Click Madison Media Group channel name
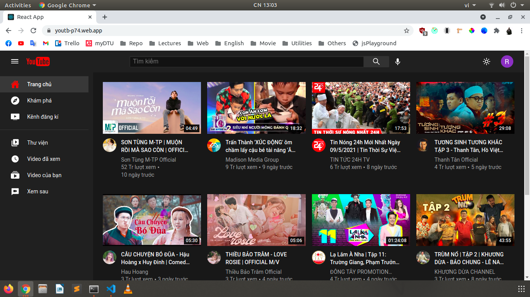 tap(252, 160)
